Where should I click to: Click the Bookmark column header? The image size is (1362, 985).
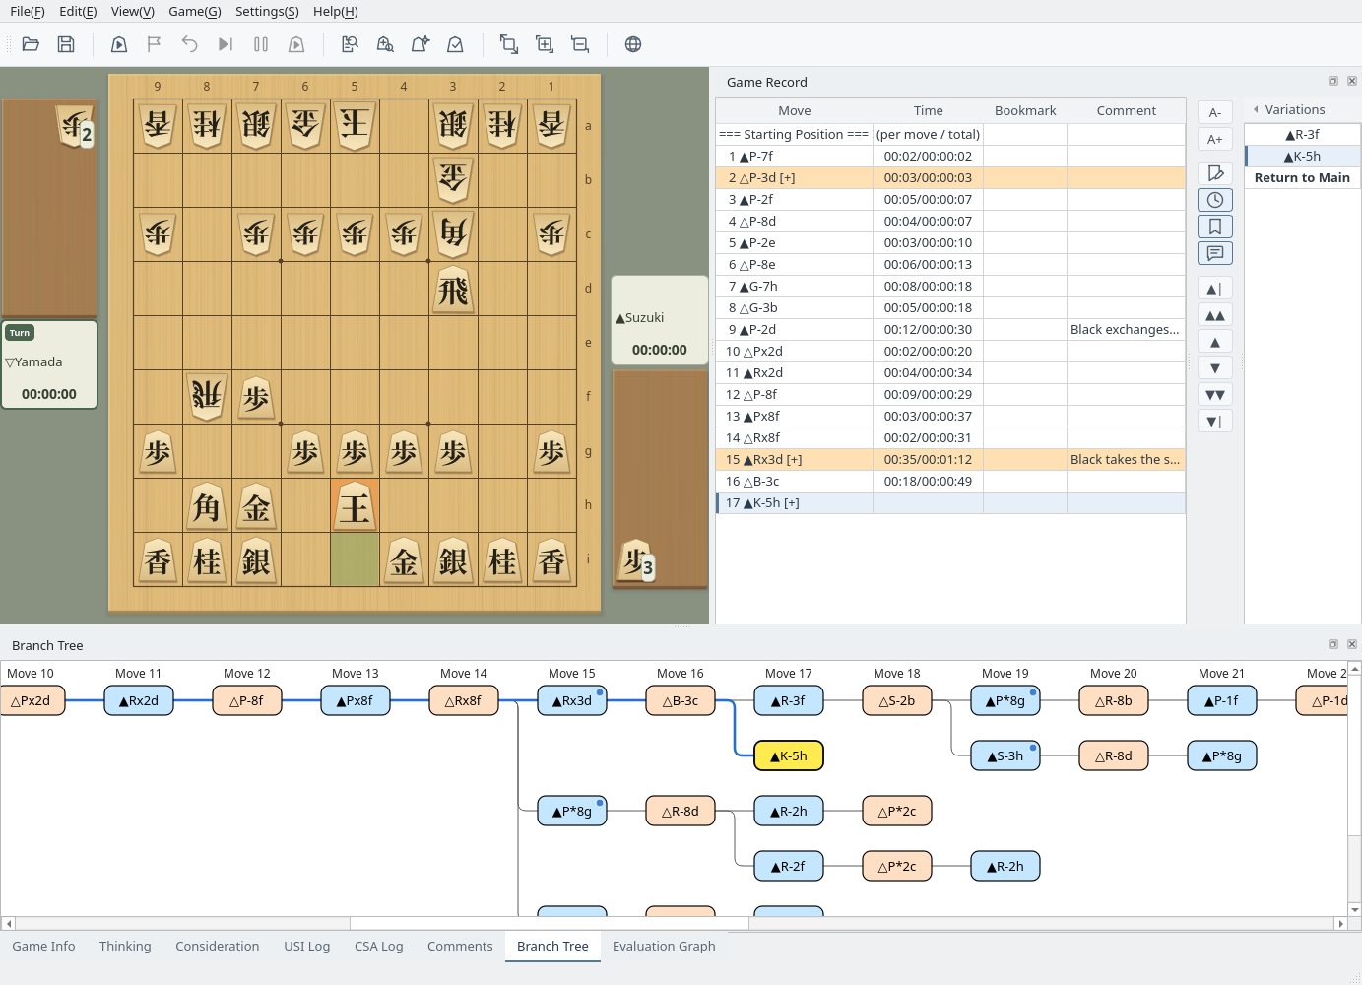click(x=1025, y=111)
